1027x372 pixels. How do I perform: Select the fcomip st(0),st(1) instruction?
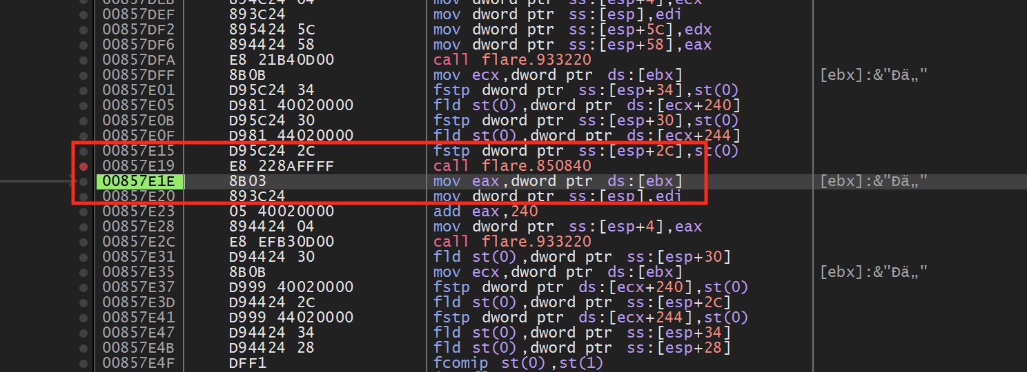[x=518, y=363]
